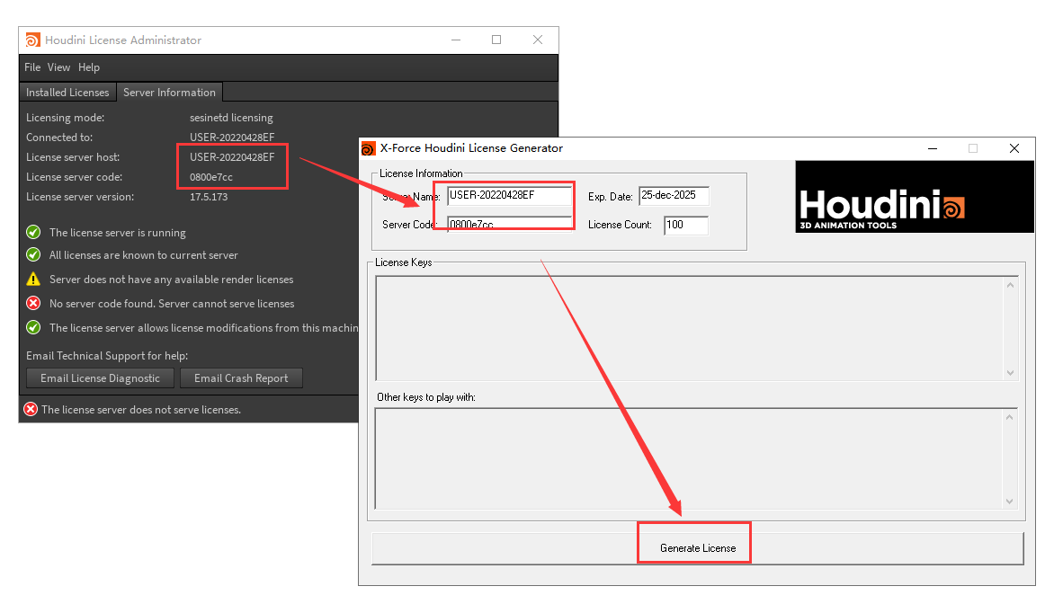Click 'Server does not have any available render licenses' text
1054x604 pixels.
tap(172, 279)
